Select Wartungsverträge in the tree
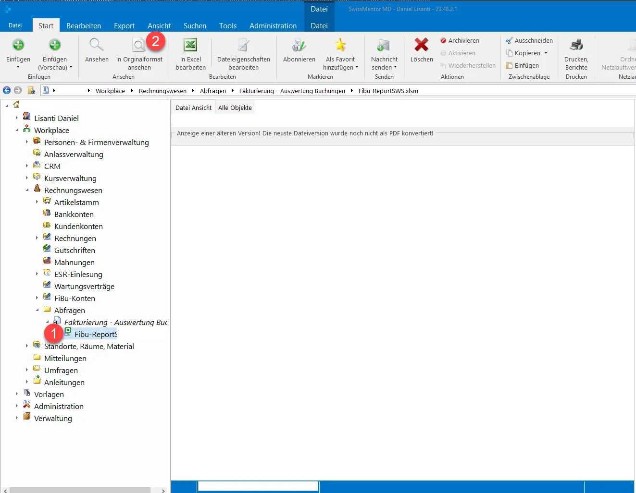The width and height of the screenshot is (636, 493). click(84, 286)
